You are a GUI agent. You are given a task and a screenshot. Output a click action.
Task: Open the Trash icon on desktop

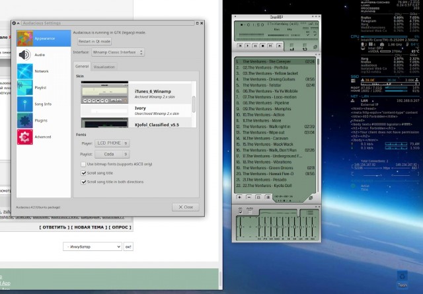402,279
